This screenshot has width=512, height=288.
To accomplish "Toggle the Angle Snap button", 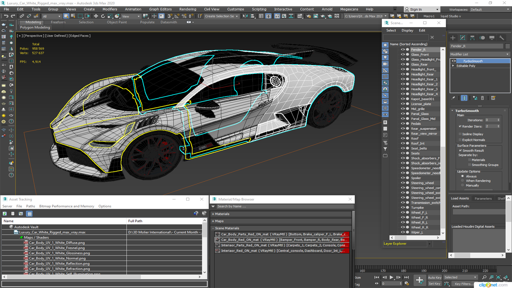I will 177,16.
